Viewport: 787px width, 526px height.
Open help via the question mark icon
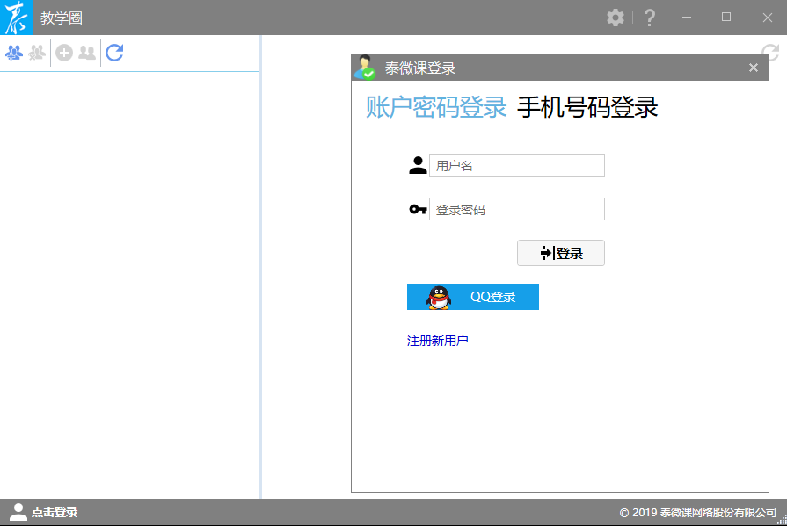click(x=650, y=18)
